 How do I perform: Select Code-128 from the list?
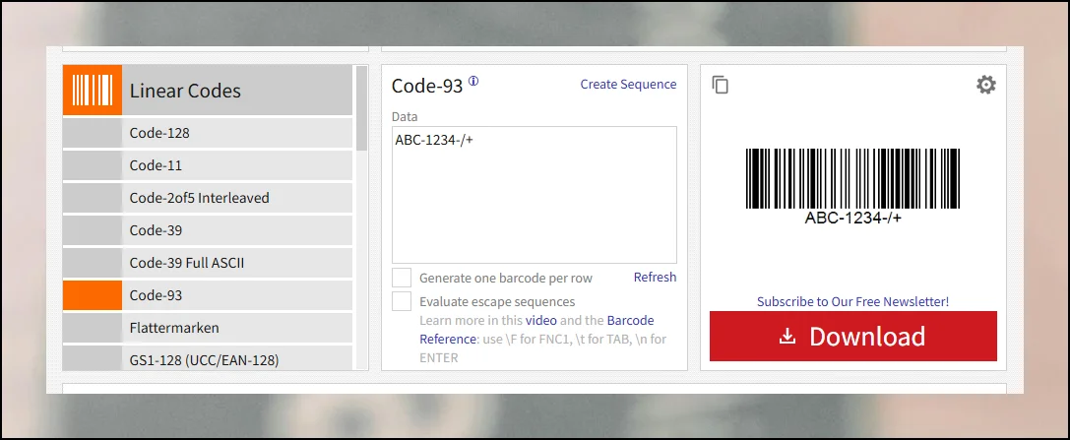coord(236,133)
